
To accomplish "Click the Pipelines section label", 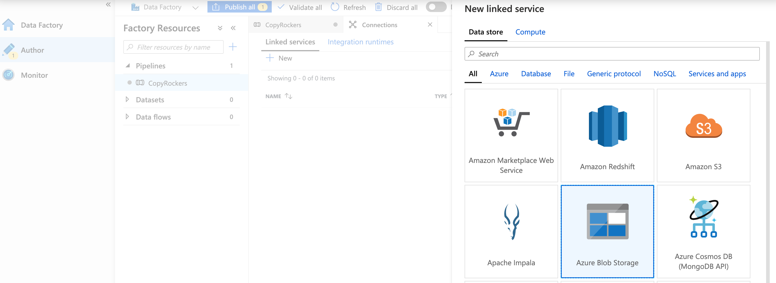I will [x=150, y=66].
